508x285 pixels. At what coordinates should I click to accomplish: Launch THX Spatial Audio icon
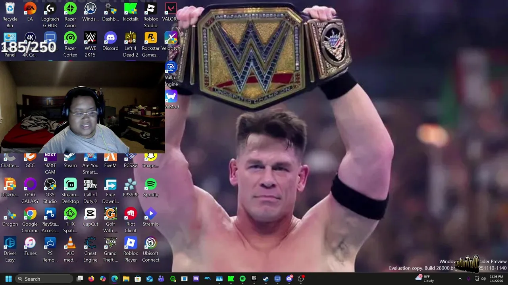coord(70,220)
